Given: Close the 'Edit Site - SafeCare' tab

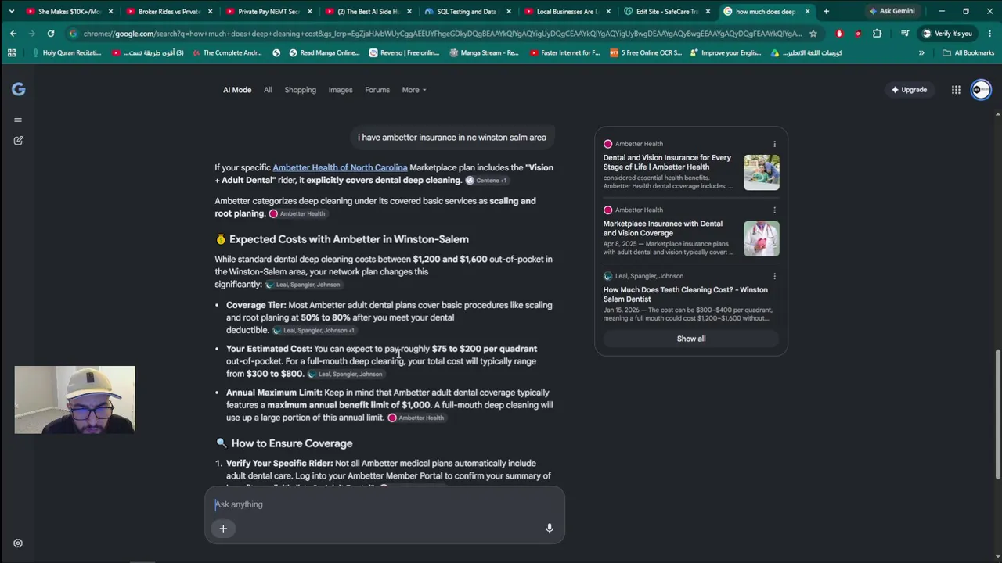Looking at the screenshot, I should tap(708, 12).
